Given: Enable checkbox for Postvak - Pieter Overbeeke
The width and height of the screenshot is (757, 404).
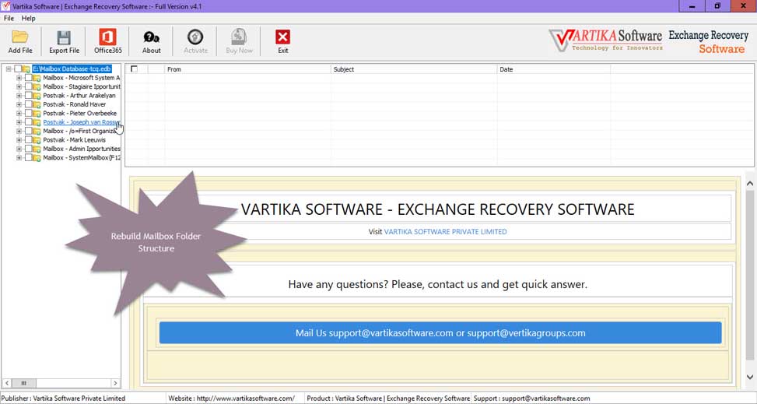Looking at the screenshot, I should [x=29, y=114].
